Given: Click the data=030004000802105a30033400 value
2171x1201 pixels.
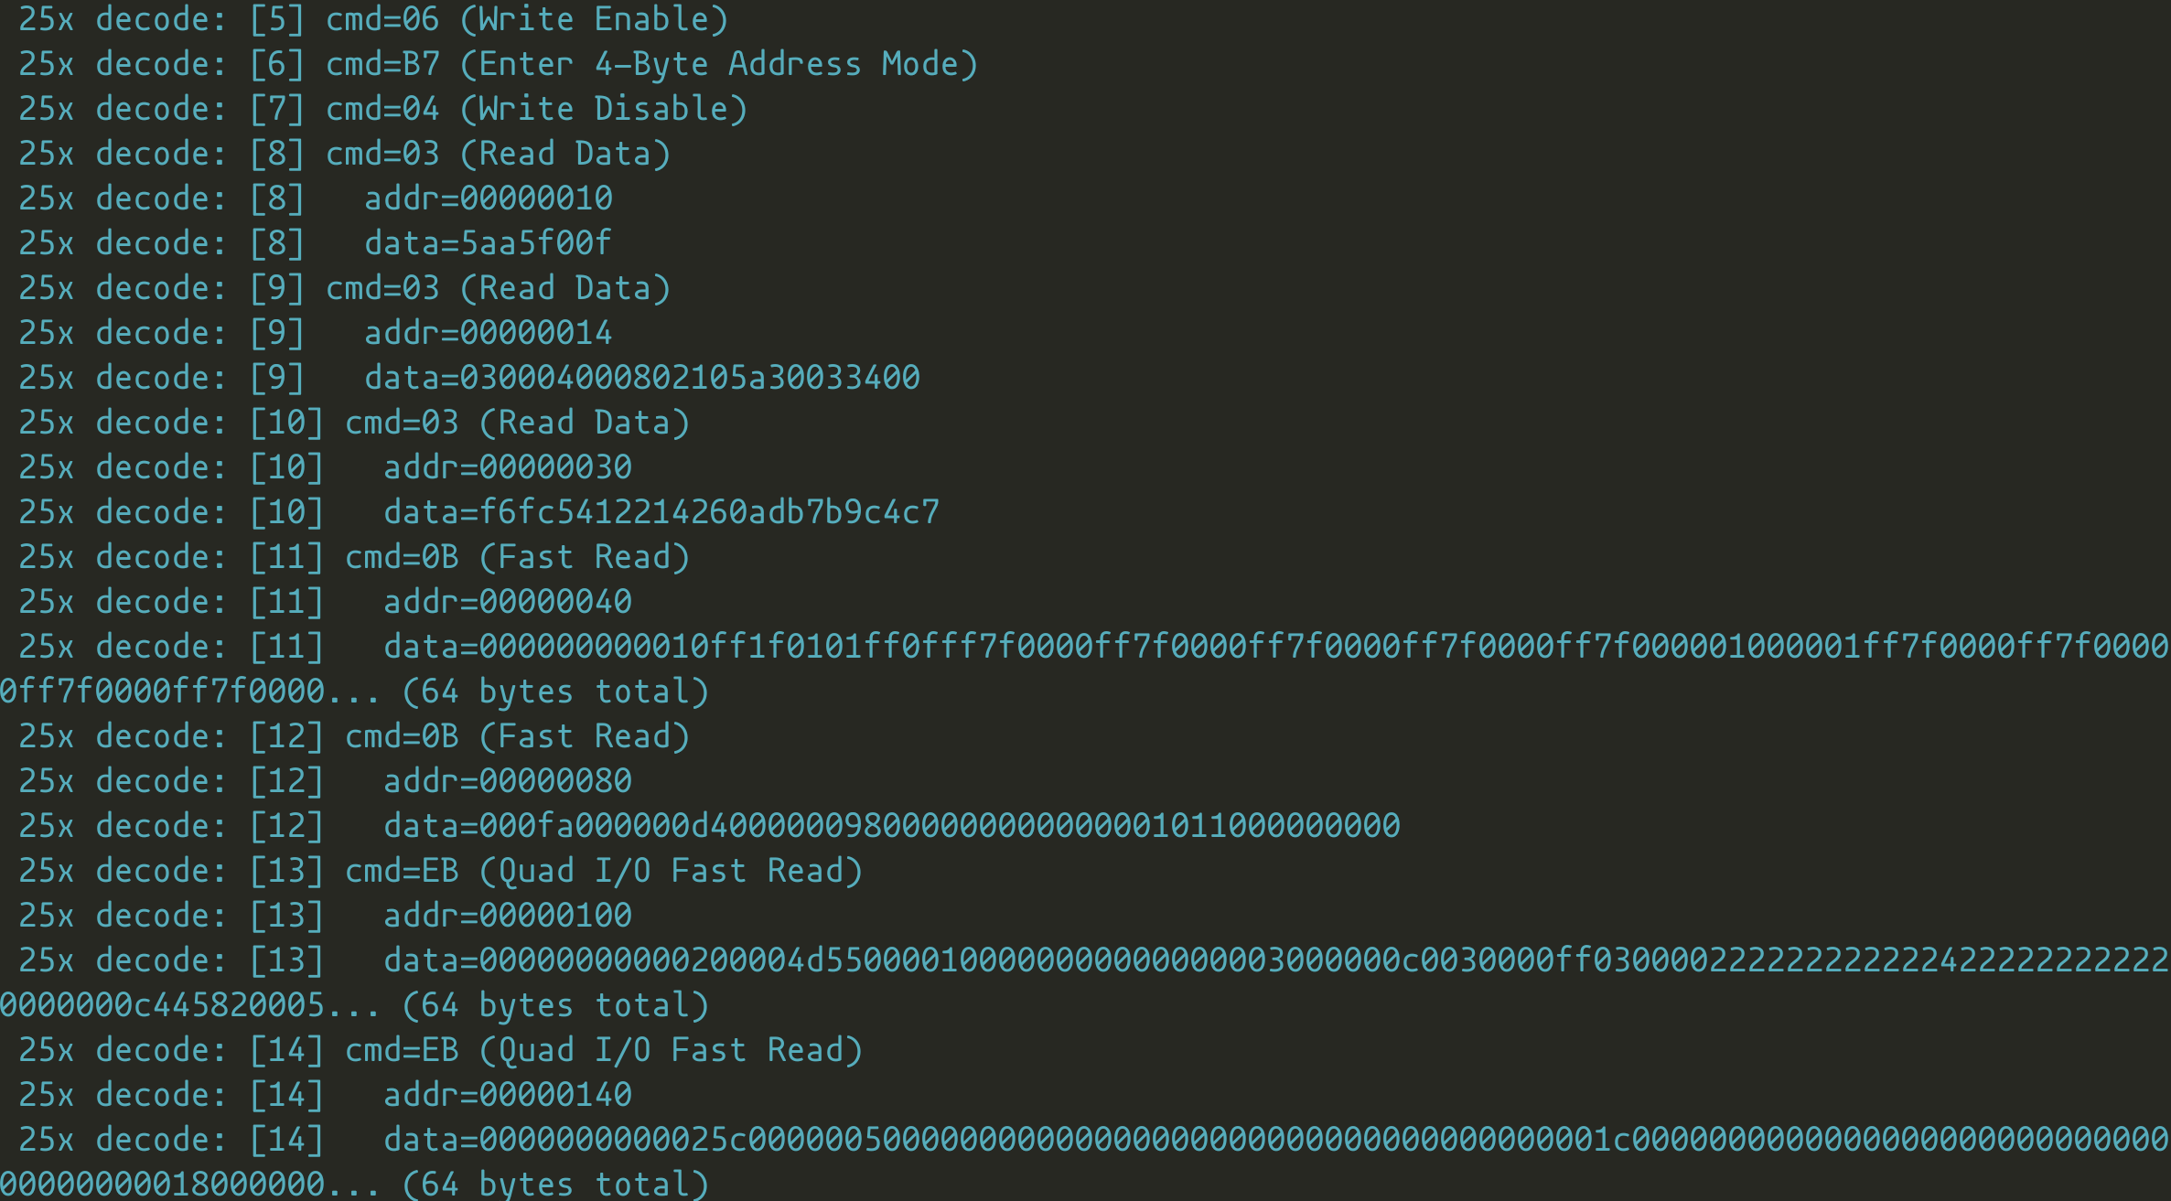Looking at the screenshot, I should (x=642, y=378).
